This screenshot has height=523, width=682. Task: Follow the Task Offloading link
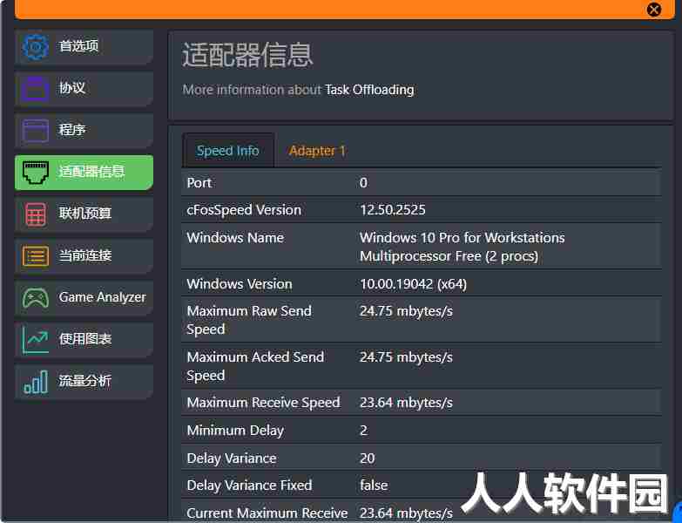tap(369, 90)
